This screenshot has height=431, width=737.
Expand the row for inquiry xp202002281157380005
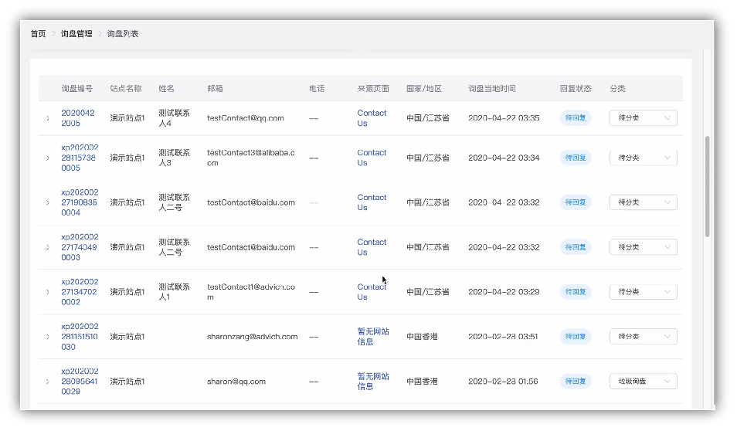tap(47, 158)
